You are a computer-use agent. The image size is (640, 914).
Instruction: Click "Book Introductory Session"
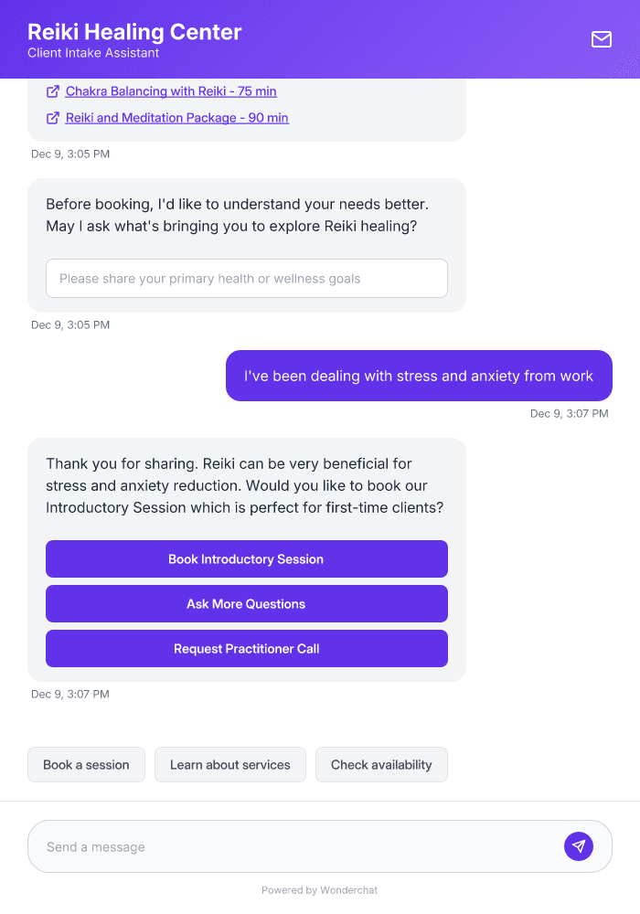246,558
